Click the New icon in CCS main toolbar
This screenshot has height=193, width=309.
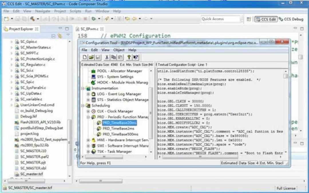tap(7, 19)
